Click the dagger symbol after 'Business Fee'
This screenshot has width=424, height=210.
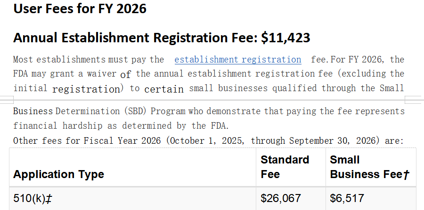pos(407,175)
